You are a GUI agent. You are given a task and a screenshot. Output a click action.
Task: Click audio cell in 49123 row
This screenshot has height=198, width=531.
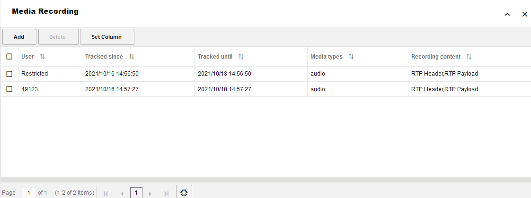click(x=318, y=89)
